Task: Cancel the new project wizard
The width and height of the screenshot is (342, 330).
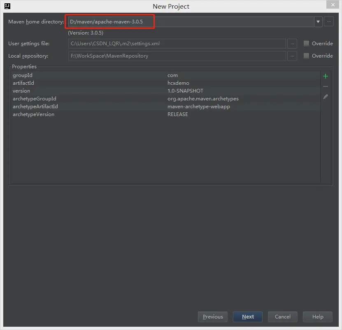Action: (x=282, y=317)
